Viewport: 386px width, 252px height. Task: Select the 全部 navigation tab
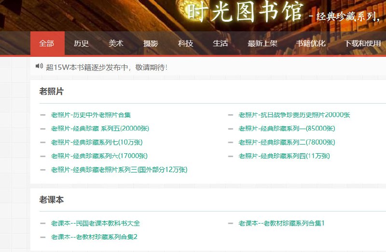(46, 43)
